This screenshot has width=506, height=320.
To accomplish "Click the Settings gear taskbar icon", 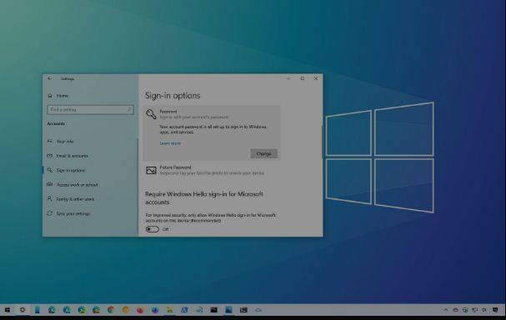I will 23,310.
